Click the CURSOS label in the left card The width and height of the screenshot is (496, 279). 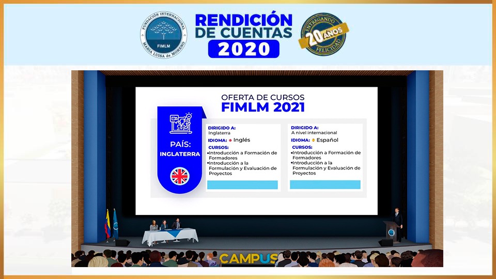(x=218, y=147)
